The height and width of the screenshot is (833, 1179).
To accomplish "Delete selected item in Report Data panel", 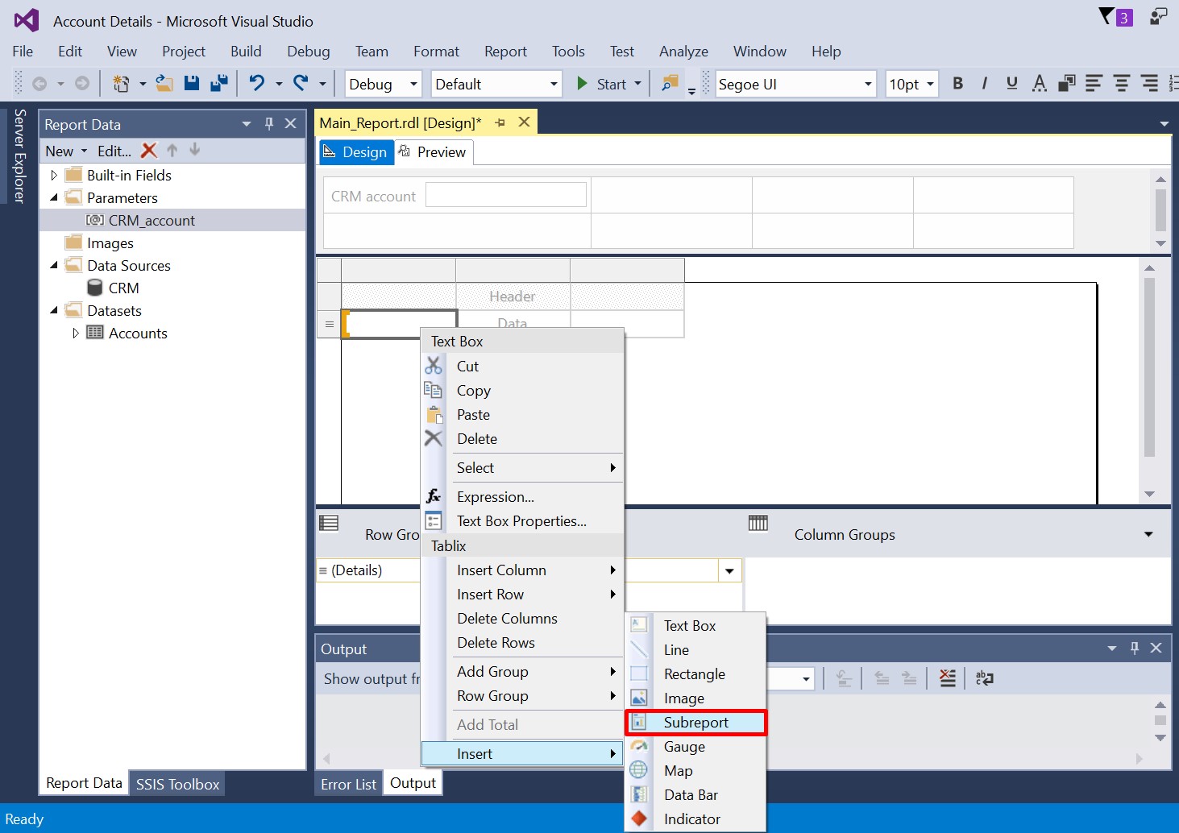I will [x=149, y=151].
